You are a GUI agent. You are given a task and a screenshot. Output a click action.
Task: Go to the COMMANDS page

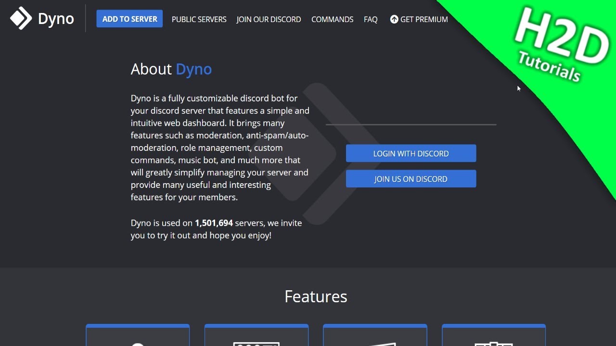coord(332,20)
